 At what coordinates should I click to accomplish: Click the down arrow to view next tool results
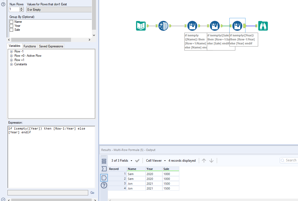(x=211, y=160)
